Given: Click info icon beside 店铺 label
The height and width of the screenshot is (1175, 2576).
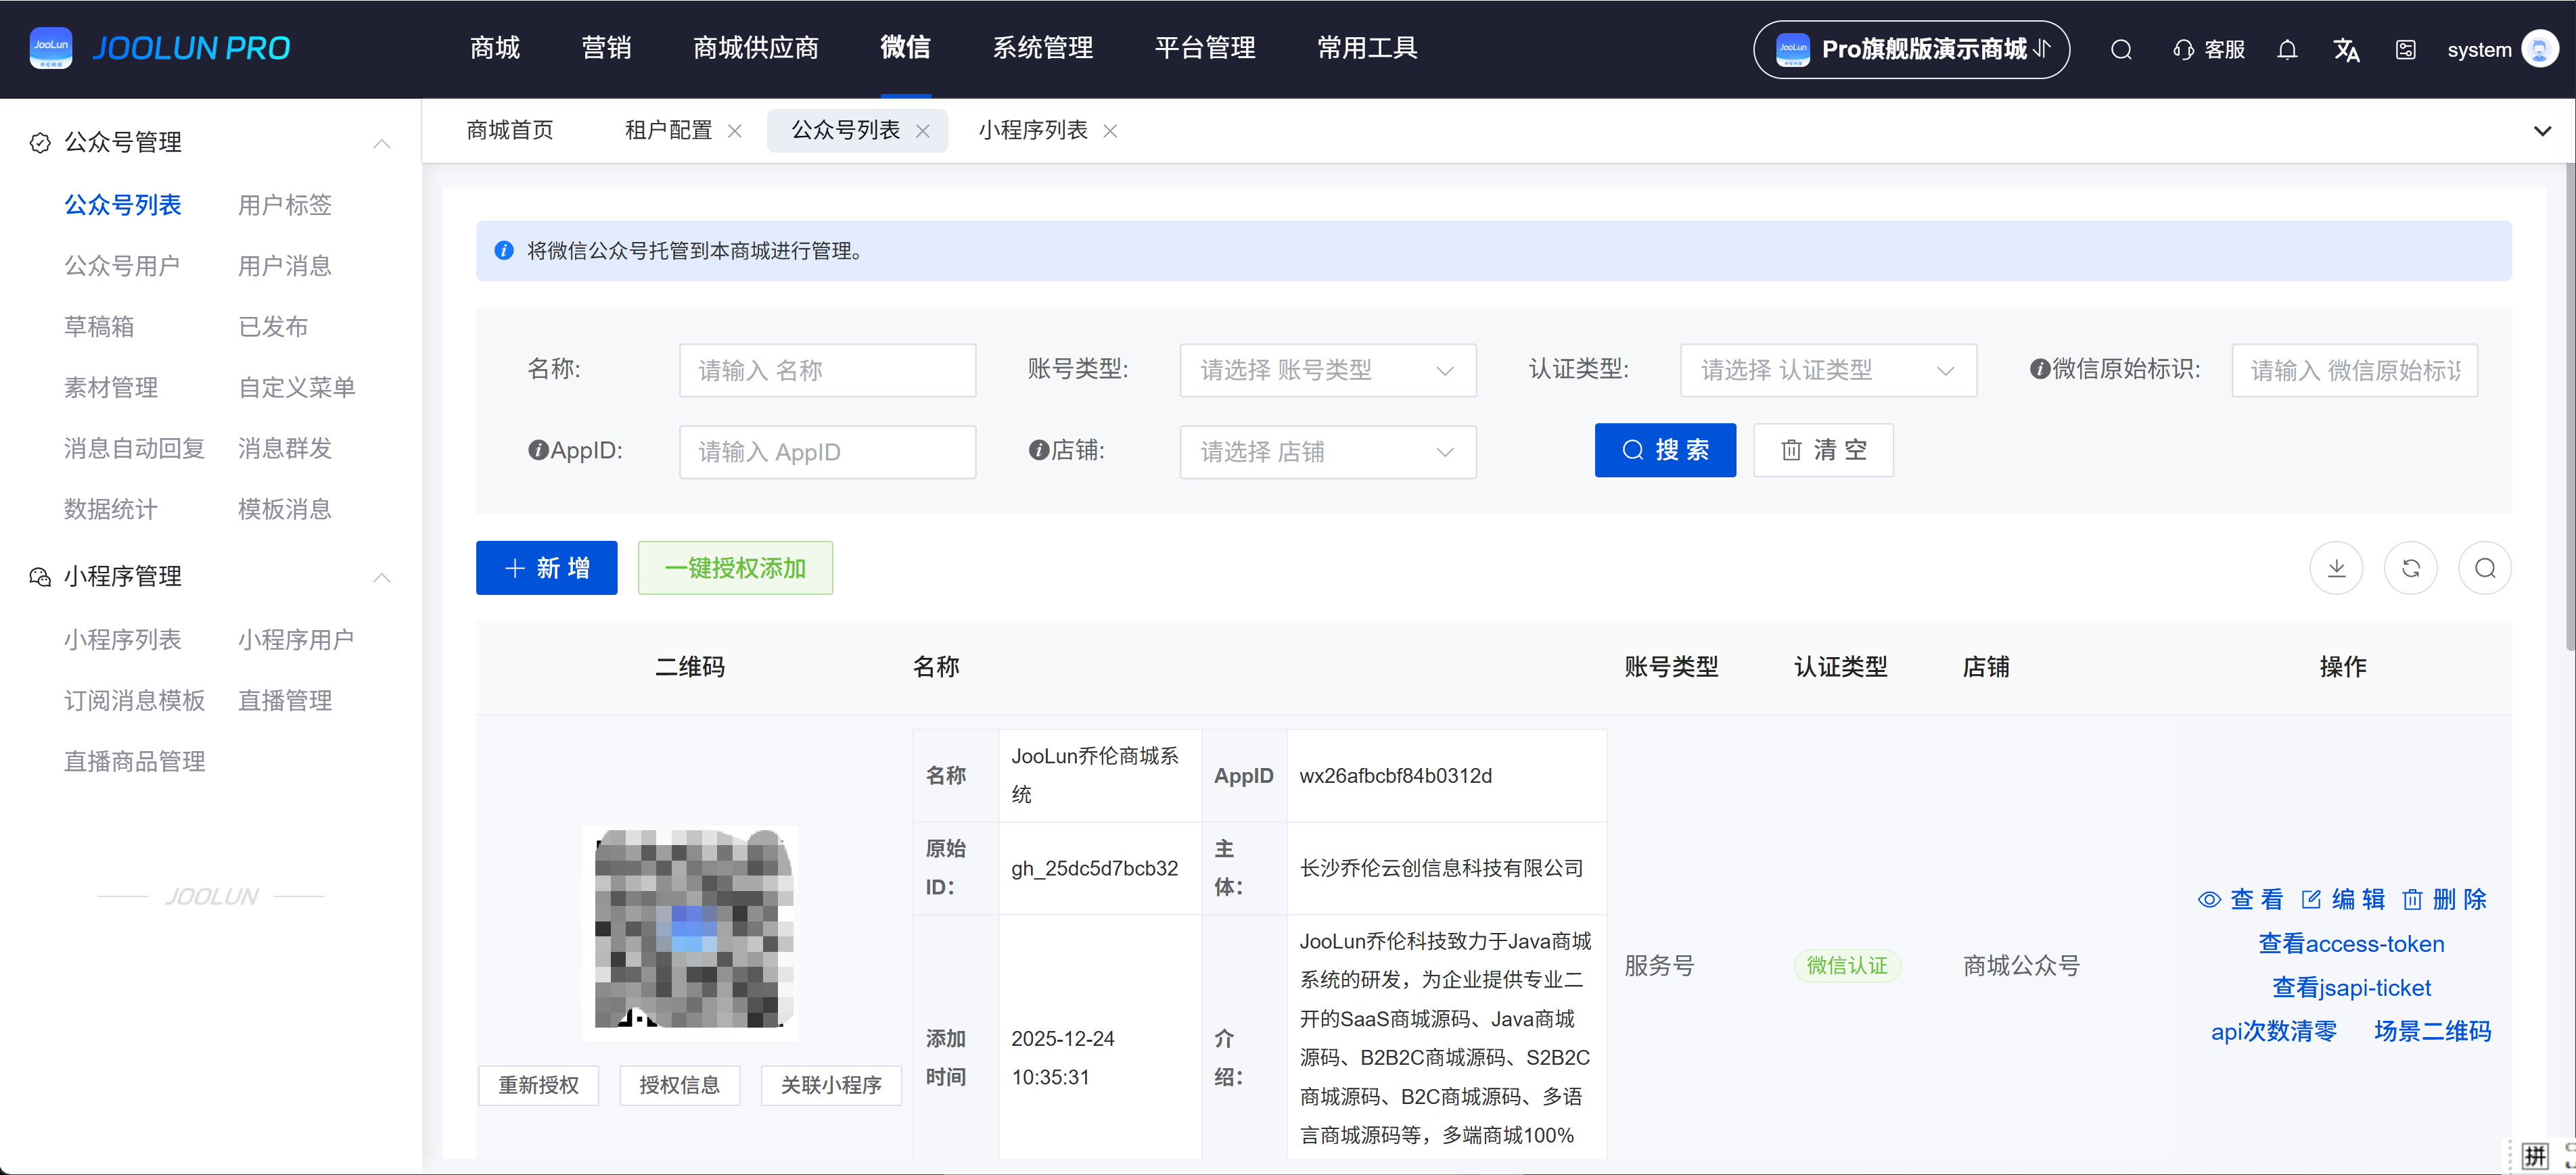Looking at the screenshot, I should pos(1039,451).
